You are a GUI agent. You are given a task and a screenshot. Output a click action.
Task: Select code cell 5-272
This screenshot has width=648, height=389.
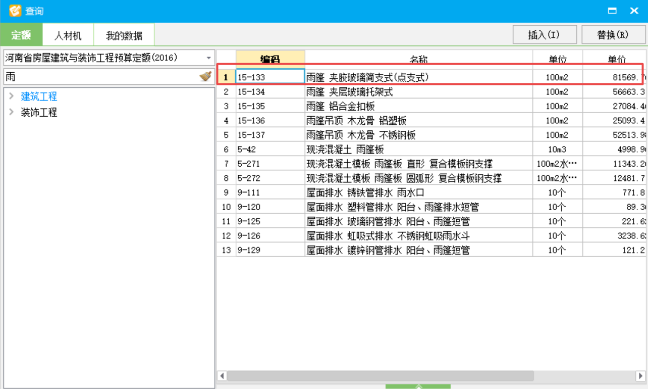271,178
